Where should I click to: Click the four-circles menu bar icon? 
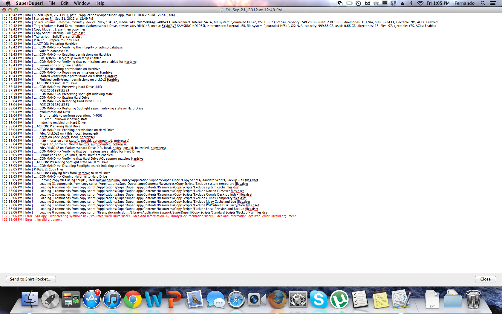(394, 3)
